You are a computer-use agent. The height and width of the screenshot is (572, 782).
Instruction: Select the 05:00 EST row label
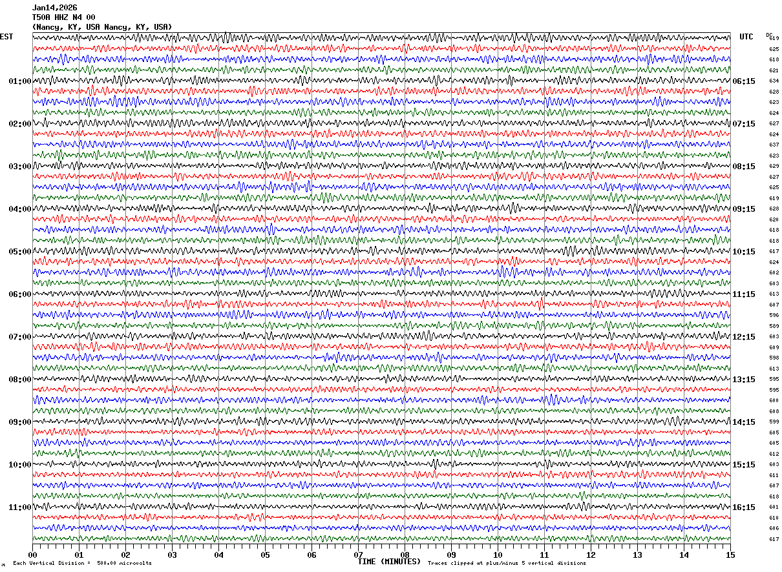pos(20,252)
